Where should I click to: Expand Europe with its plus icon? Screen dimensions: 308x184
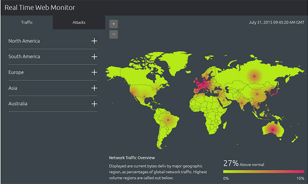click(94, 72)
